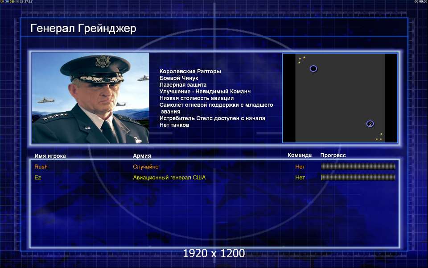Image resolution: width=428 pixels, height=268 pixels.
Task: Open the Авиационный генерал США army entry
Action: (x=169, y=177)
